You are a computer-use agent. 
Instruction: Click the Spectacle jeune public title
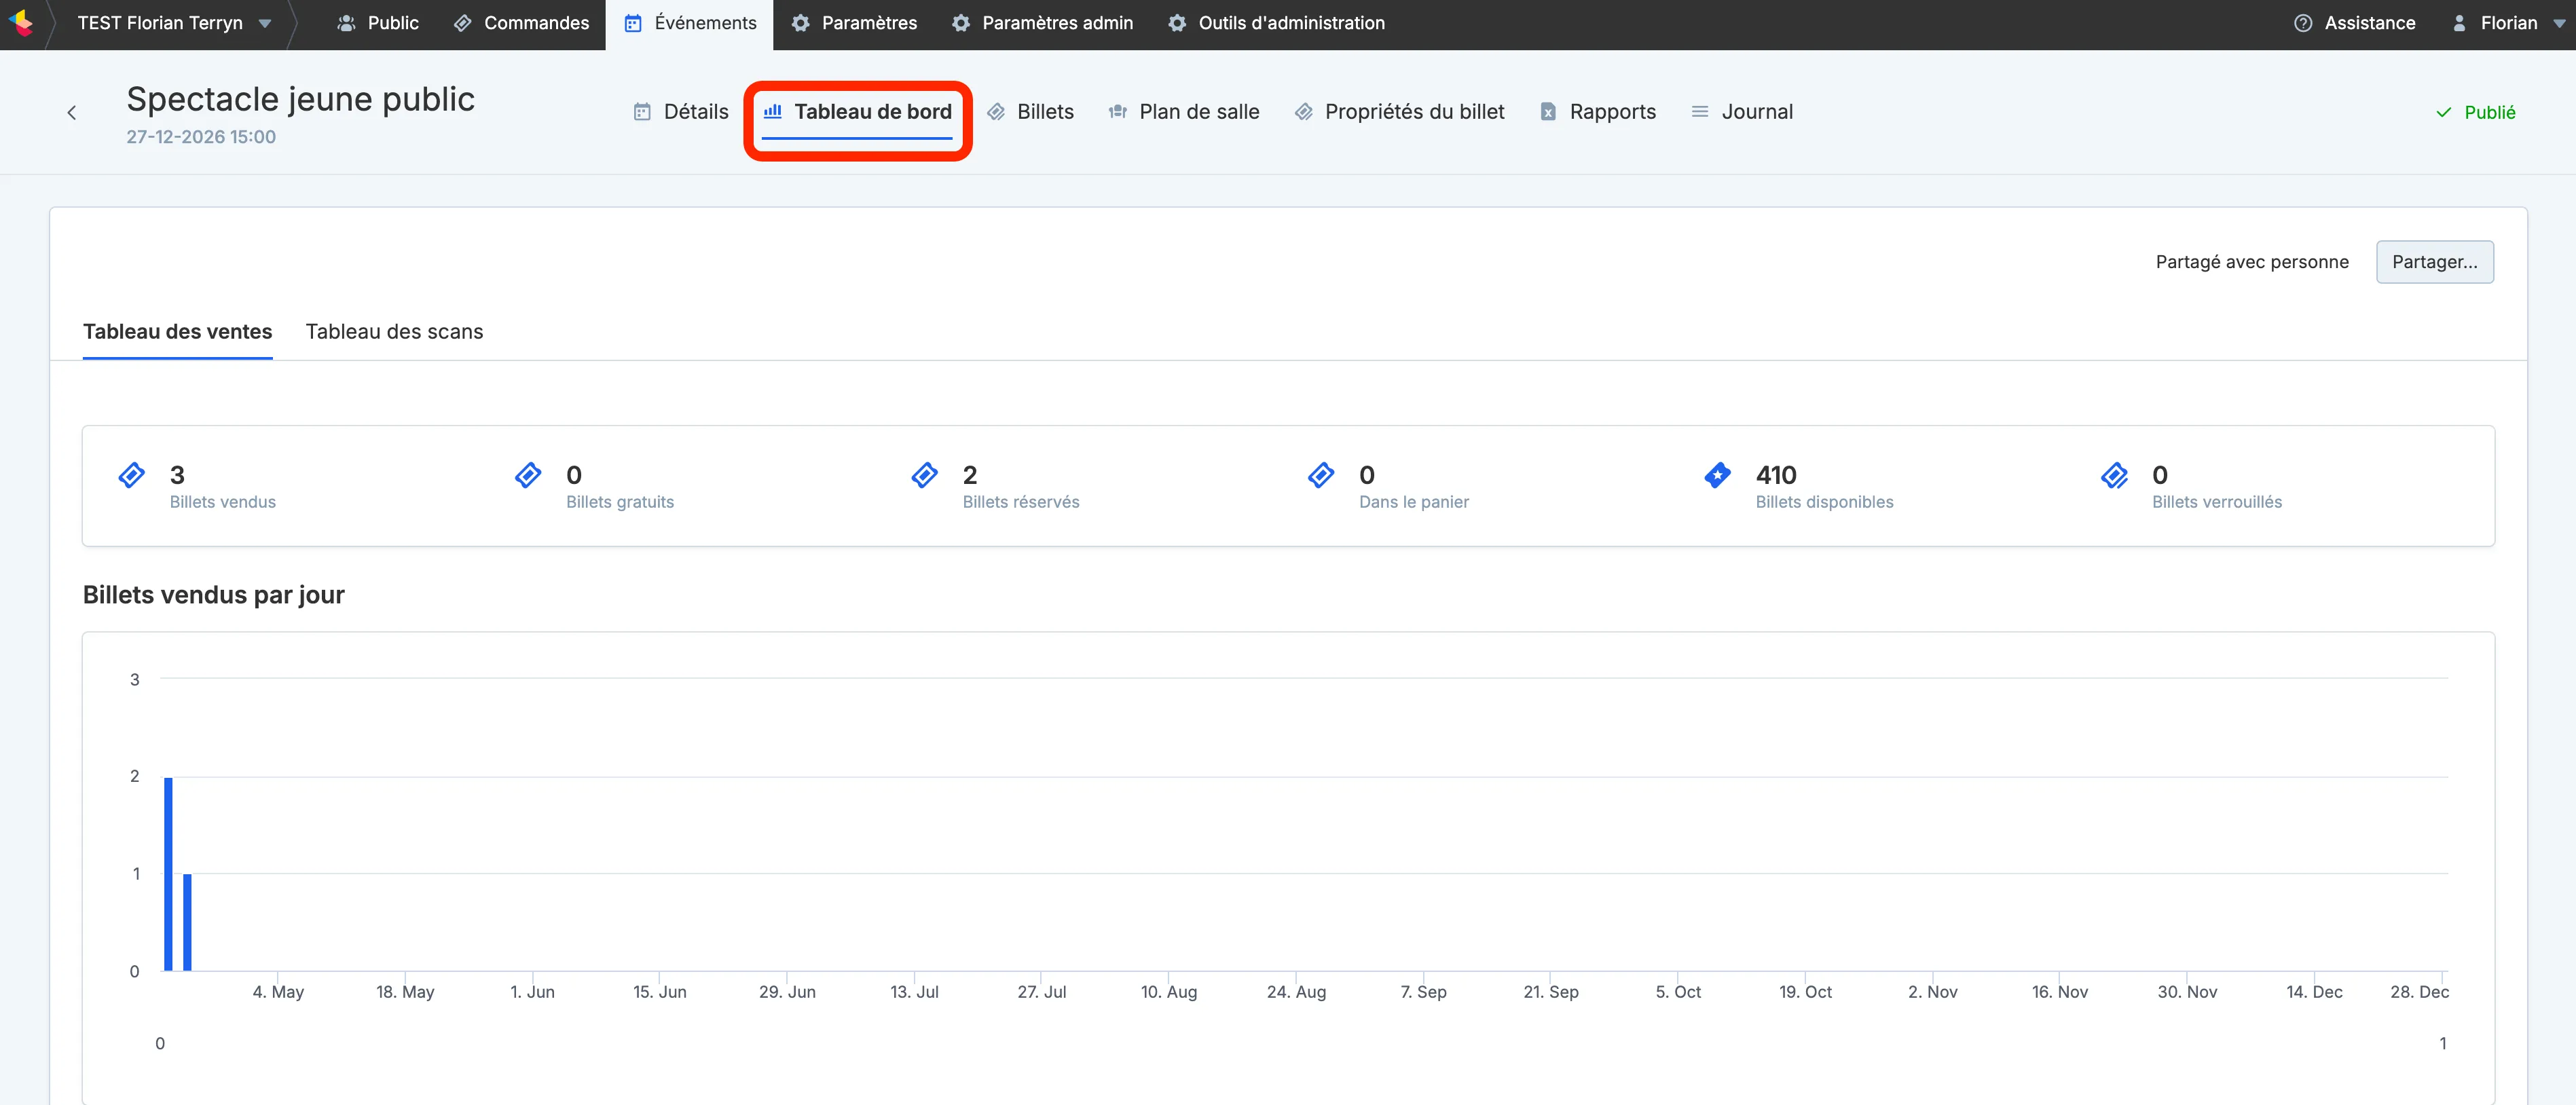click(300, 99)
